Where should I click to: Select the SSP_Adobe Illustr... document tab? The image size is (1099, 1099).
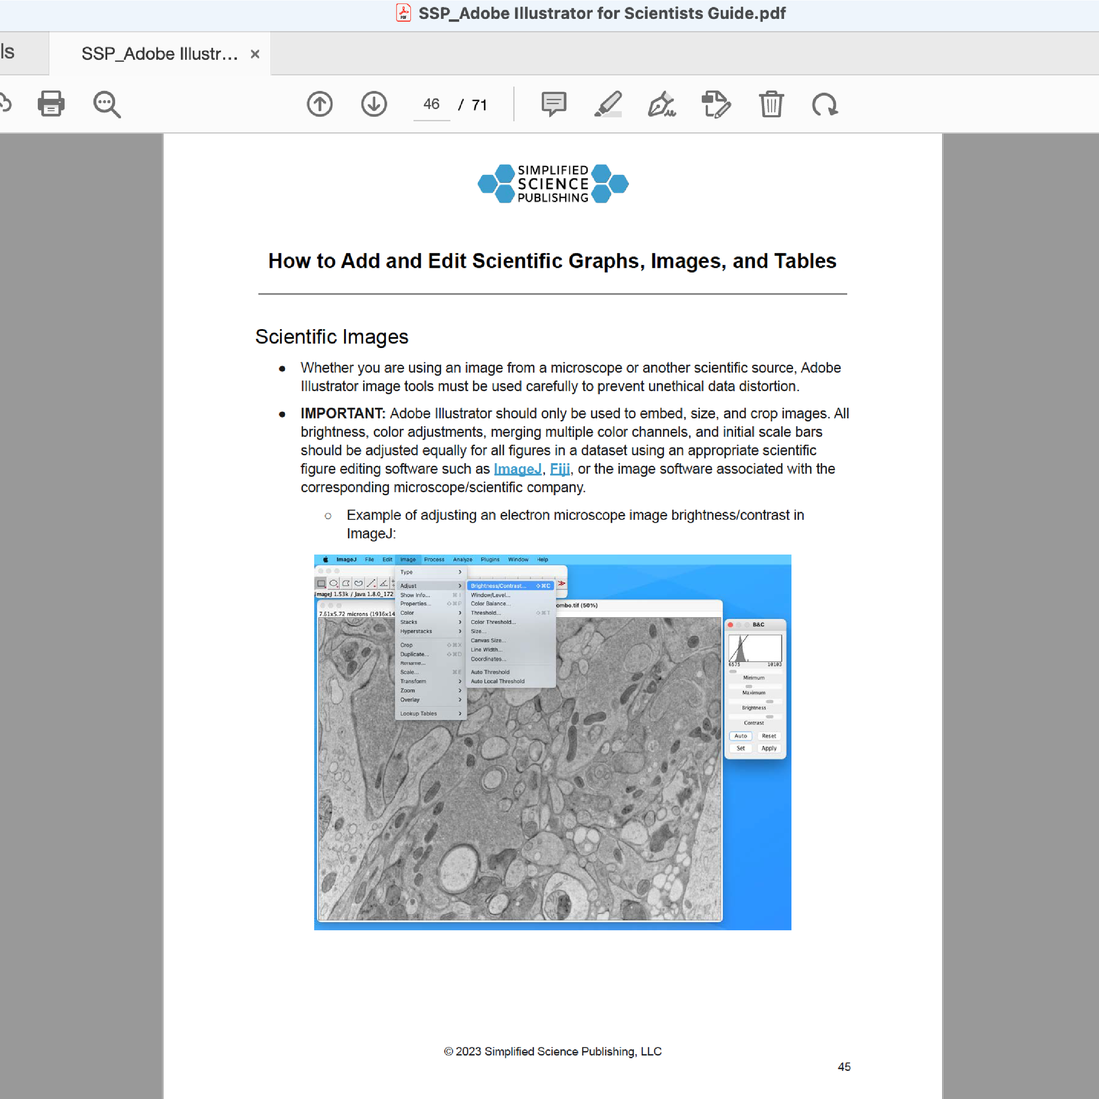point(160,53)
